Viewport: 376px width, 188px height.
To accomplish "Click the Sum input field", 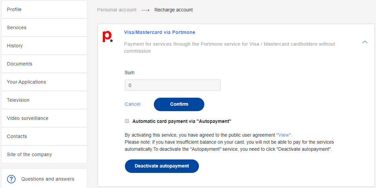I will [x=173, y=85].
